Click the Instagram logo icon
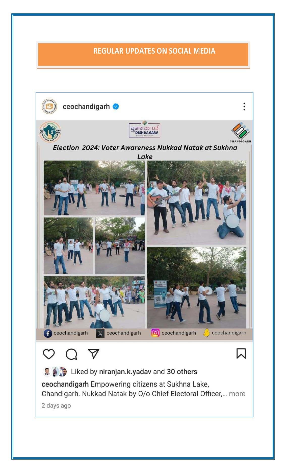The image size is (286, 473). [x=155, y=333]
